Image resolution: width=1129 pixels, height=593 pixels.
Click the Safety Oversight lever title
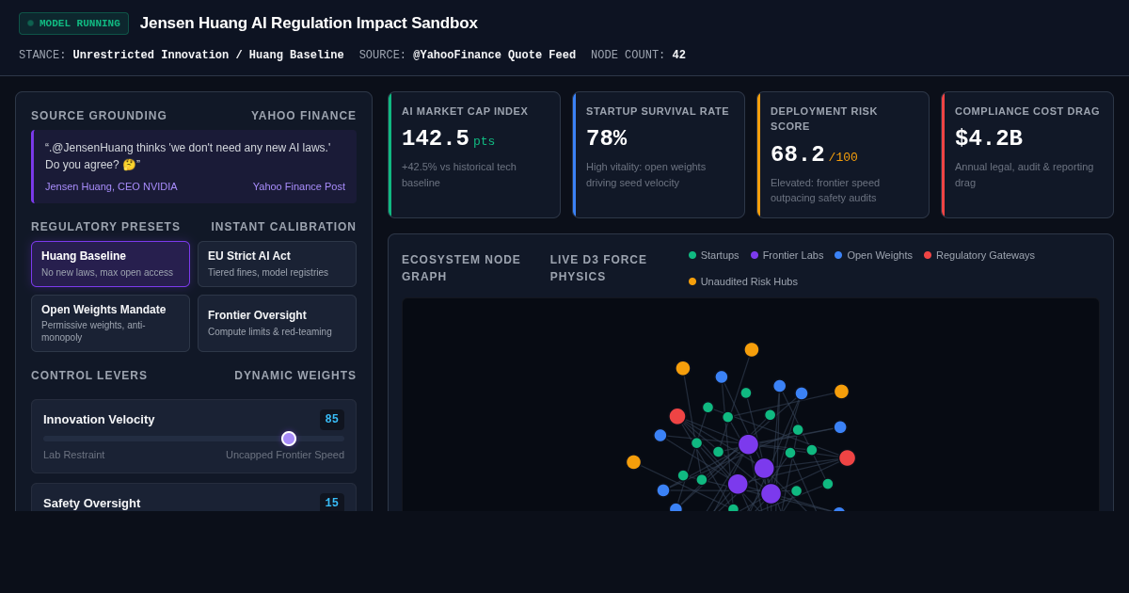(92, 503)
